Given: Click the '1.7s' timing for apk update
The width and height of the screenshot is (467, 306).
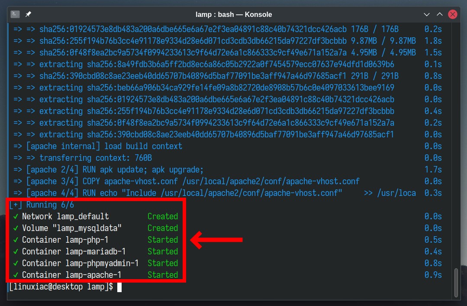Looking at the screenshot, I should click(433, 169).
